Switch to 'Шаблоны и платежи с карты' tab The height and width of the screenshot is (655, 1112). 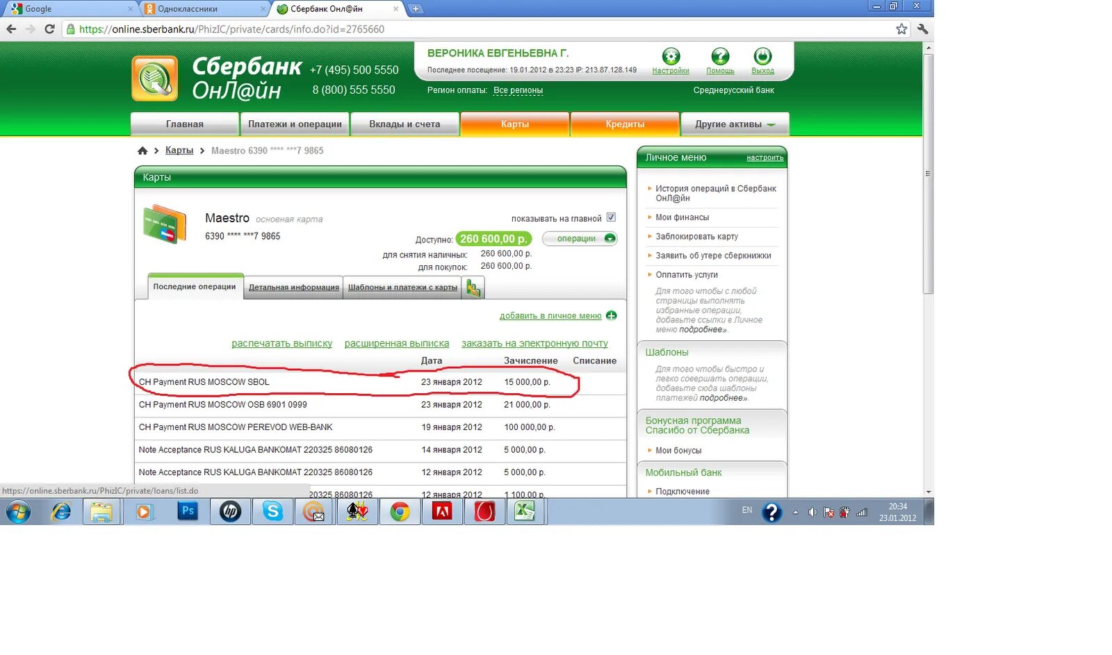pyautogui.click(x=402, y=287)
